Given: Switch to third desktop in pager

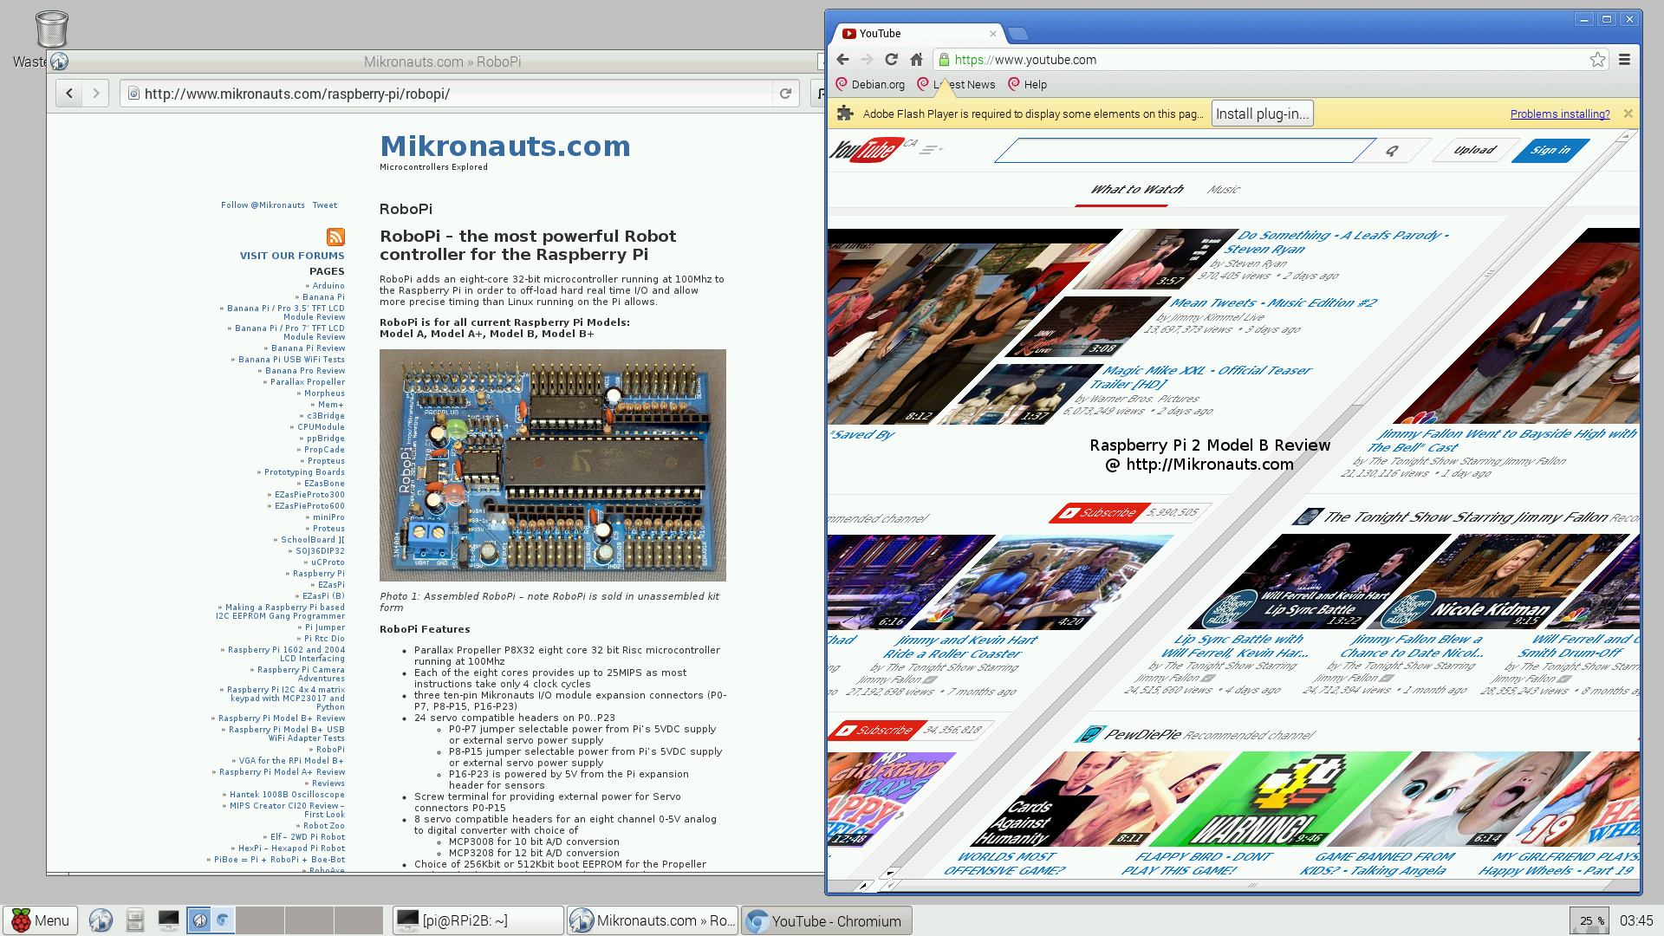Looking at the screenshot, I should (309, 920).
